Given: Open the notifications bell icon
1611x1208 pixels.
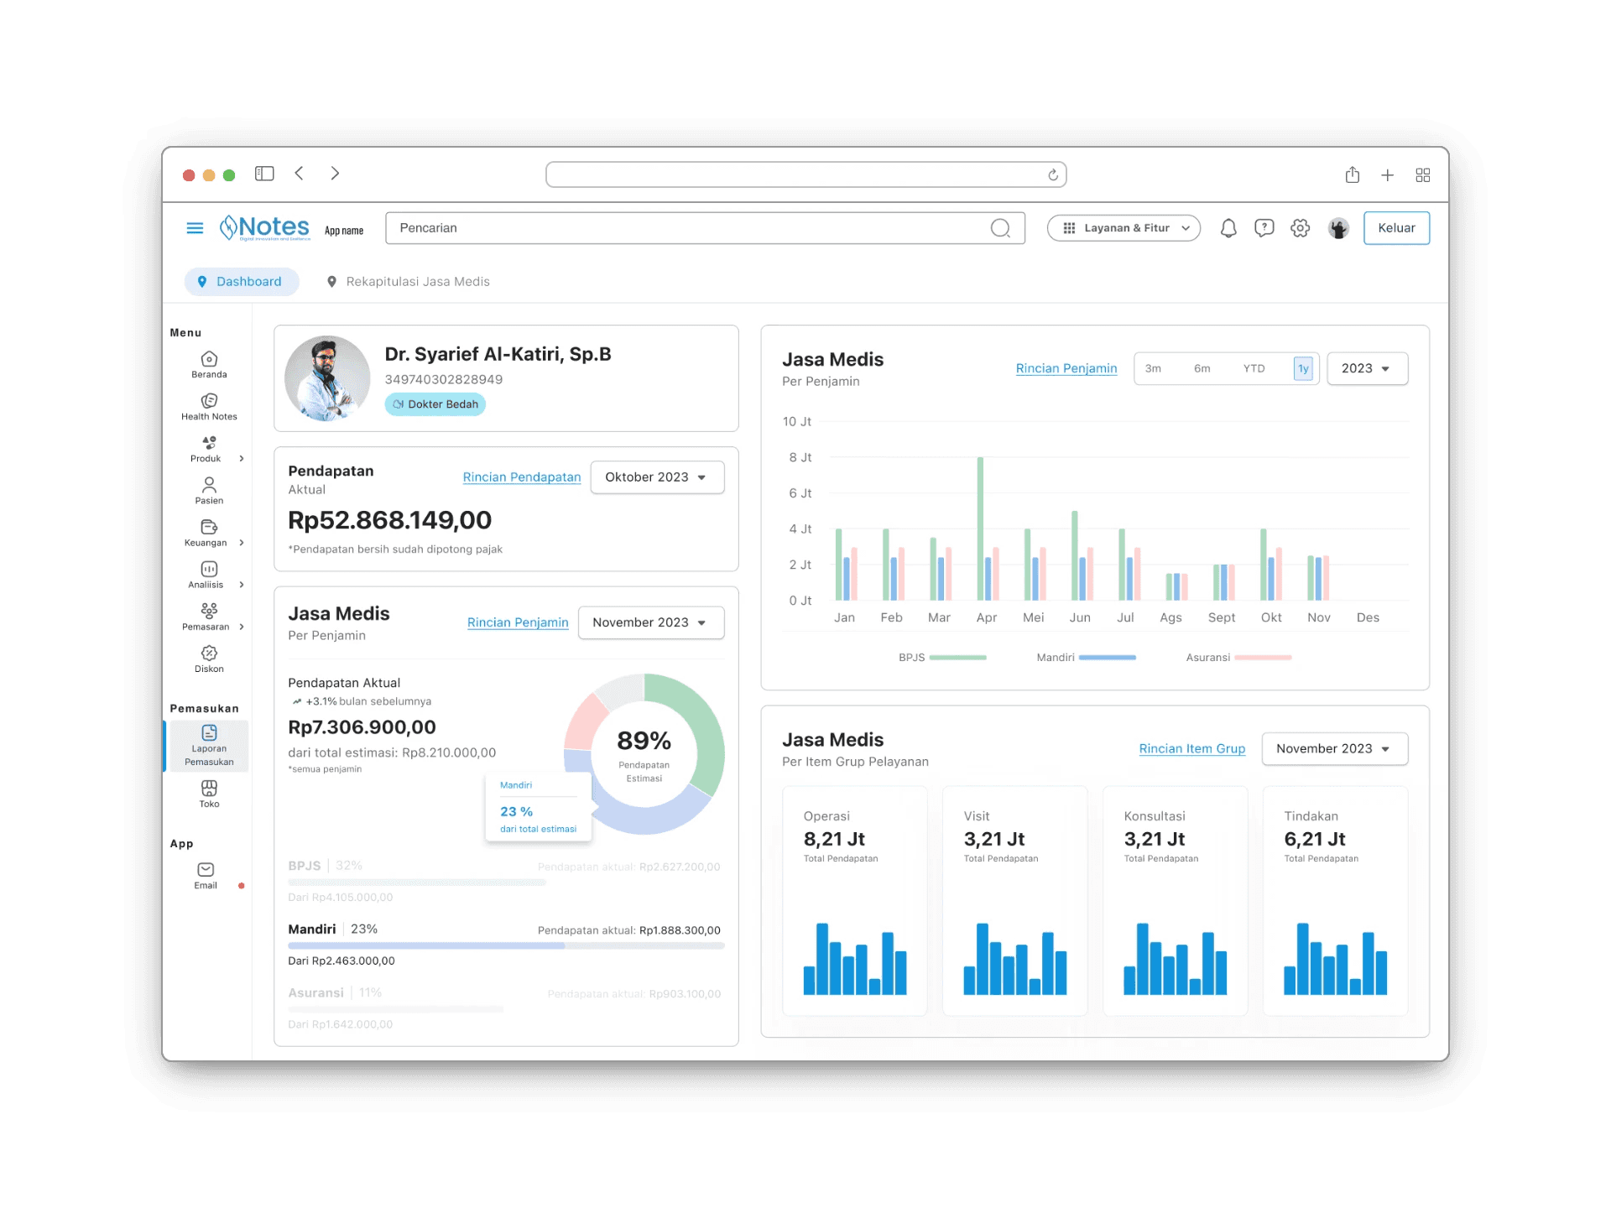Looking at the screenshot, I should coord(1228,228).
